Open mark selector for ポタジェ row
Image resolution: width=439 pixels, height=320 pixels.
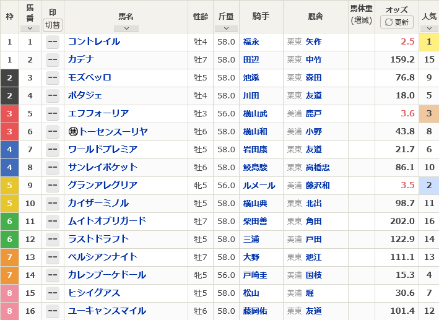click(53, 96)
